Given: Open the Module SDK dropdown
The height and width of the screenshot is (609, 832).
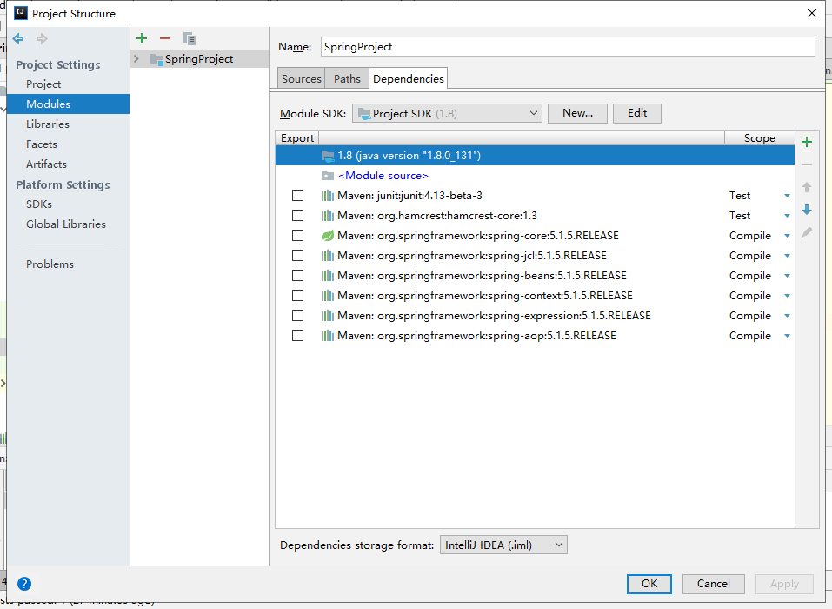Looking at the screenshot, I should [x=447, y=113].
